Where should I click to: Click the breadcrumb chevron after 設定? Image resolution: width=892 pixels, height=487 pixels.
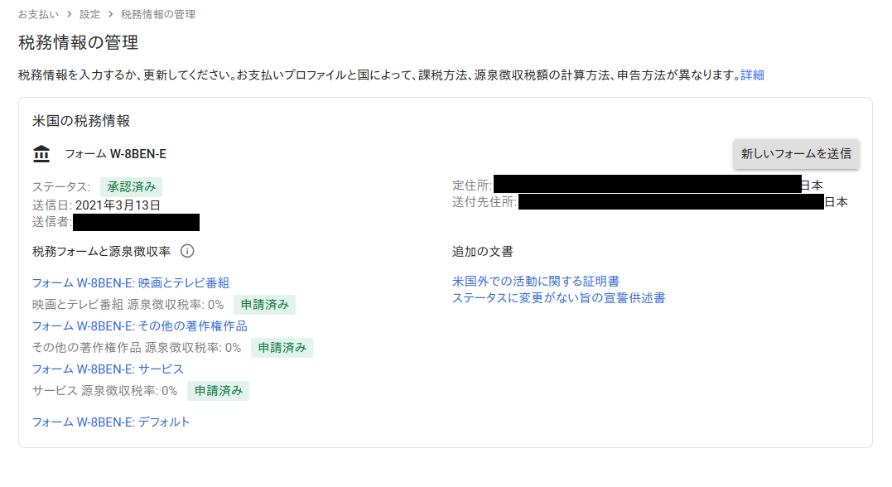[110, 14]
